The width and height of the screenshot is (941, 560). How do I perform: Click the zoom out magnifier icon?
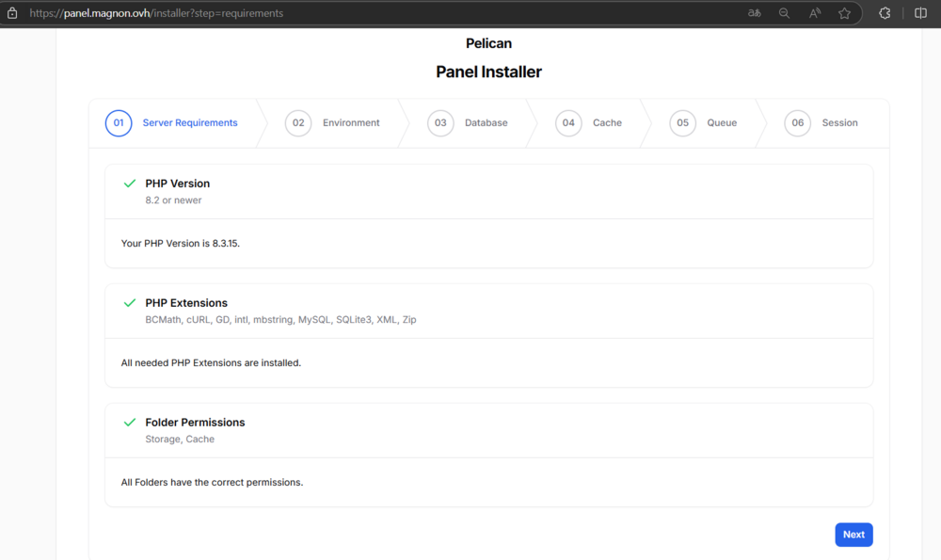(785, 12)
